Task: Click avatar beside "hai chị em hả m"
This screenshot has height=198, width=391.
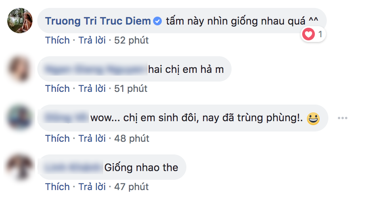Action: [x=20, y=69]
